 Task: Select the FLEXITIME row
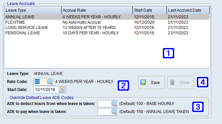pyautogui.click(x=107, y=22)
